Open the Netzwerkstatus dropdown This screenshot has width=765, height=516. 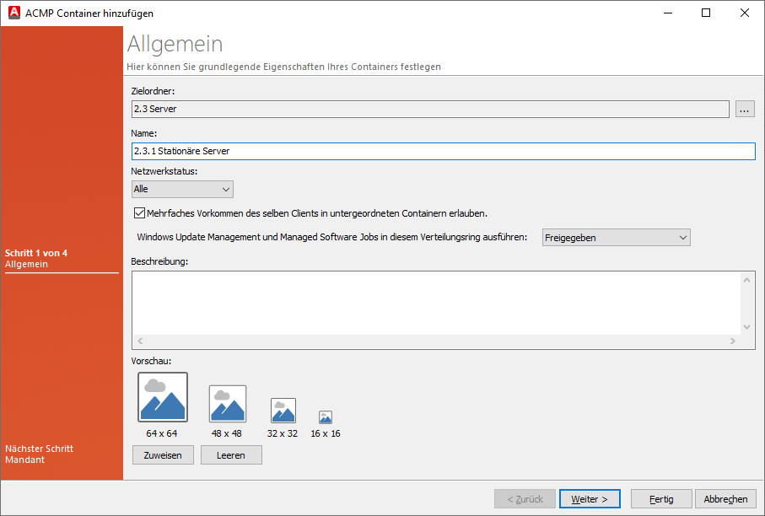(182, 190)
